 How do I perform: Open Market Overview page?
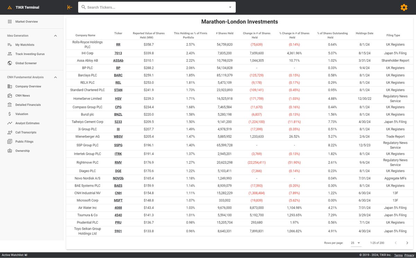27,21
